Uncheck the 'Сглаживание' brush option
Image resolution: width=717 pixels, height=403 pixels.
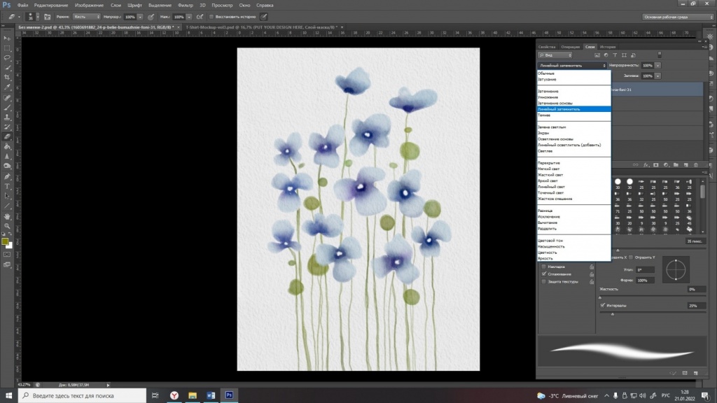[x=544, y=274]
